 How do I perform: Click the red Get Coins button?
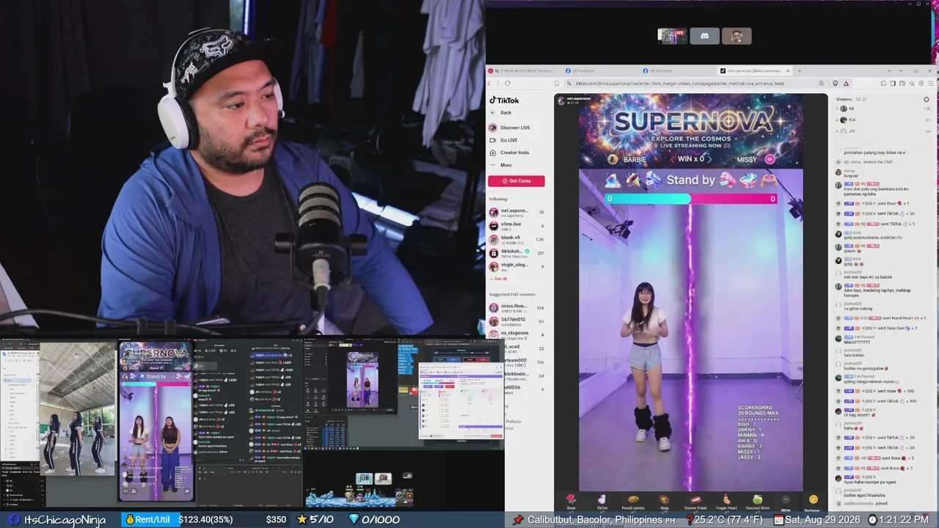pyautogui.click(x=516, y=181)
